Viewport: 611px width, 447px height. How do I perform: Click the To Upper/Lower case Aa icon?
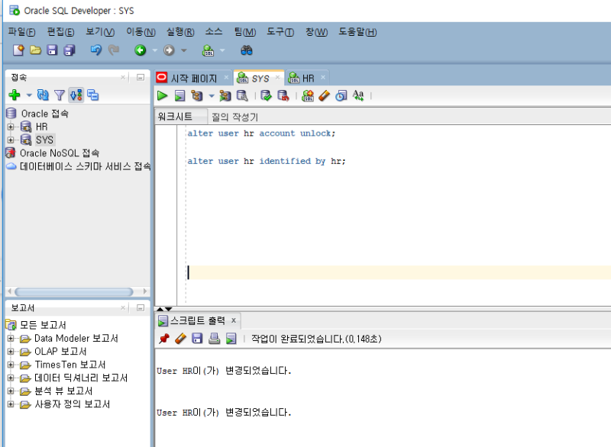tap(358, 95)
